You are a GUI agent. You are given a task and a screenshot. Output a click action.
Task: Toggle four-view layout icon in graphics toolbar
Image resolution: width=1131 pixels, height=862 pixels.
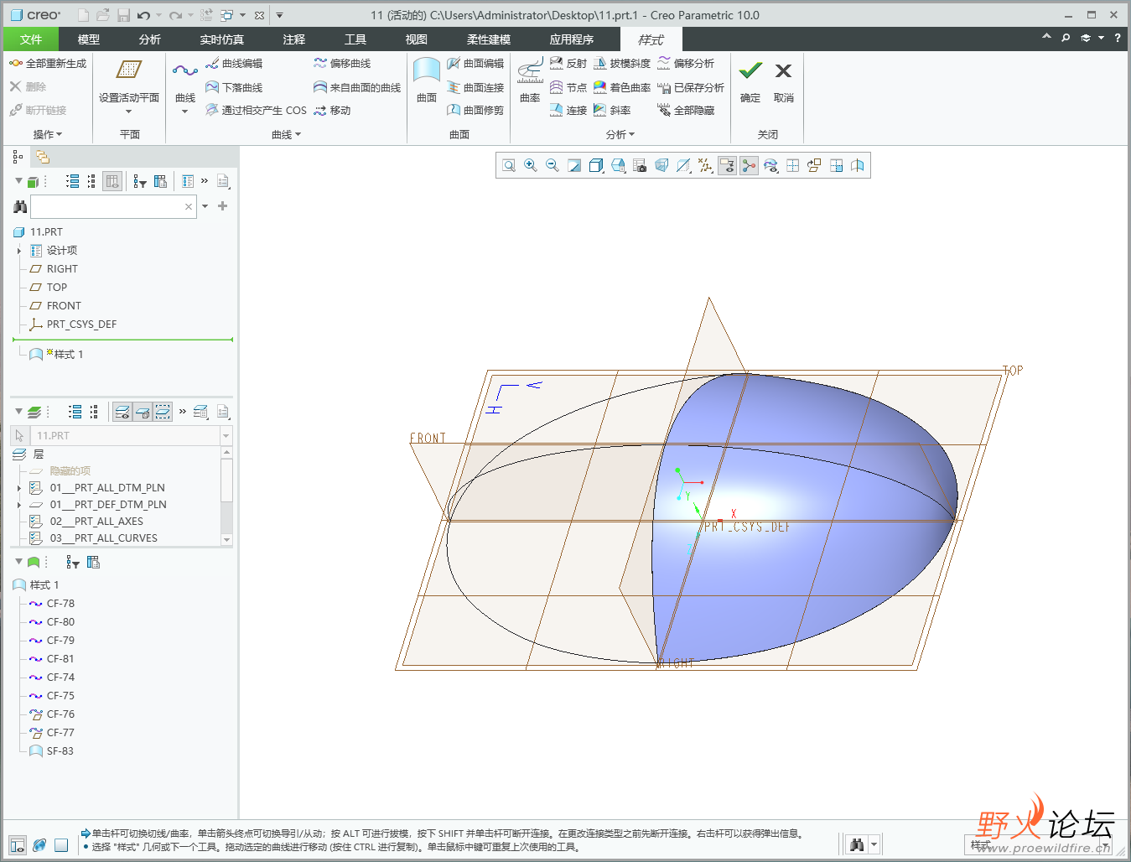(792, 165)
